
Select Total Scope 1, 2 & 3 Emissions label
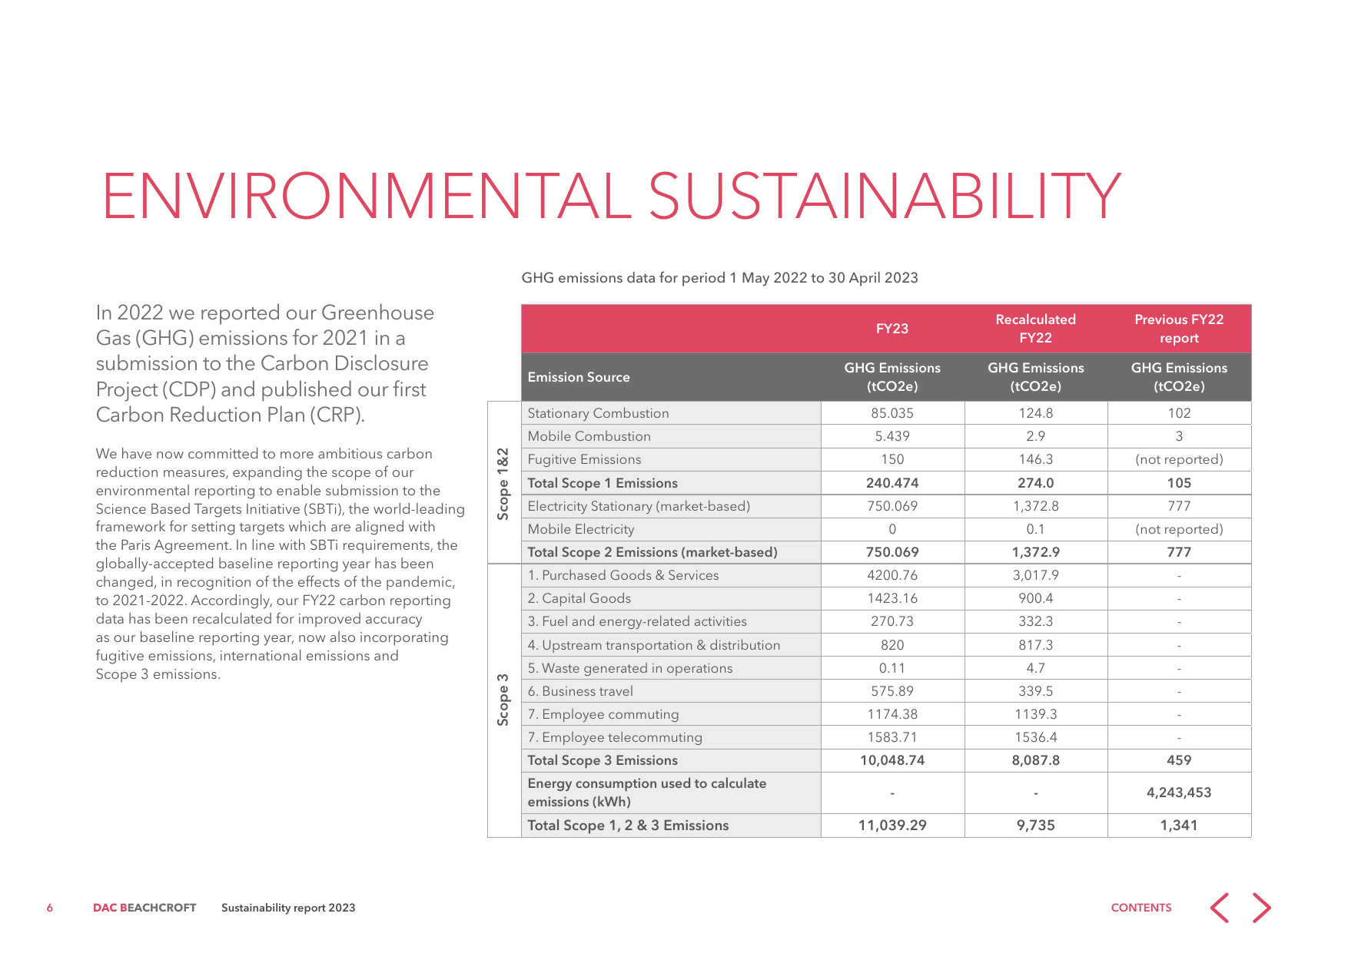(x=628, y=826)
